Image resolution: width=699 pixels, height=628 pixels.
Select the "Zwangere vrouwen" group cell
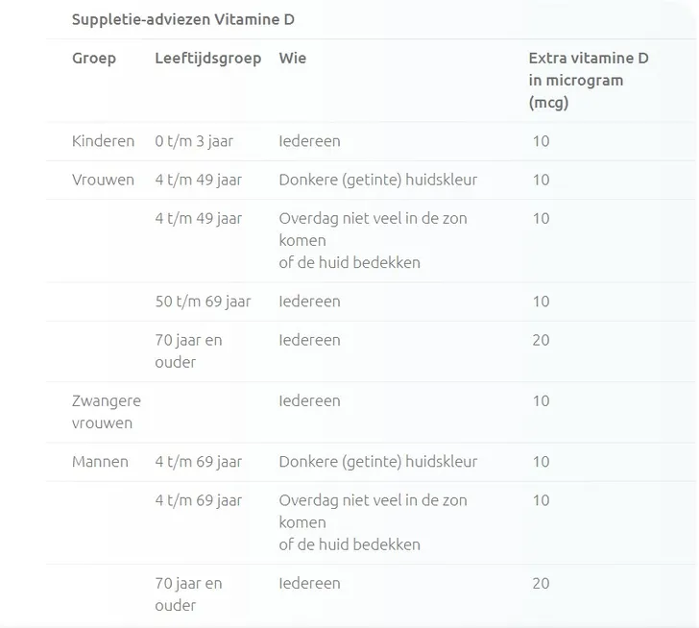pyautogui.click(x=106, y=412)
